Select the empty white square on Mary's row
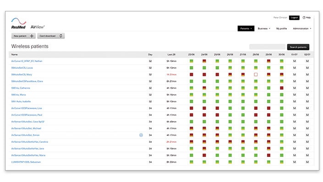 tap(256, 75)
